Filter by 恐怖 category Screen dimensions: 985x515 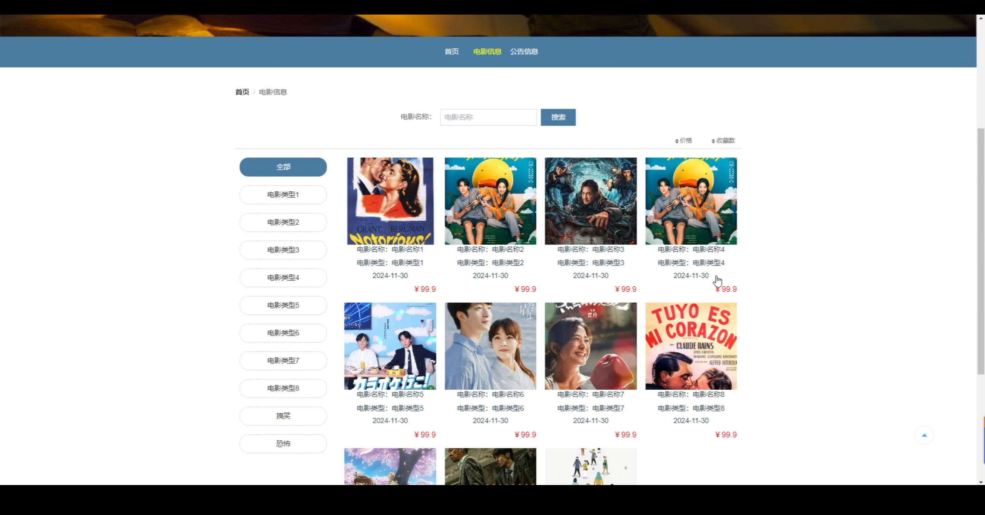283,444
